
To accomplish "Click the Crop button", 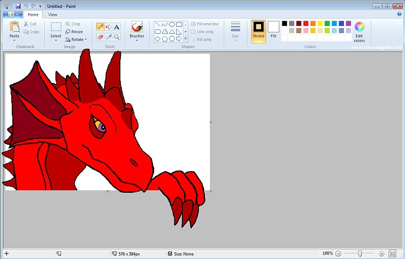I will (73, 24).
